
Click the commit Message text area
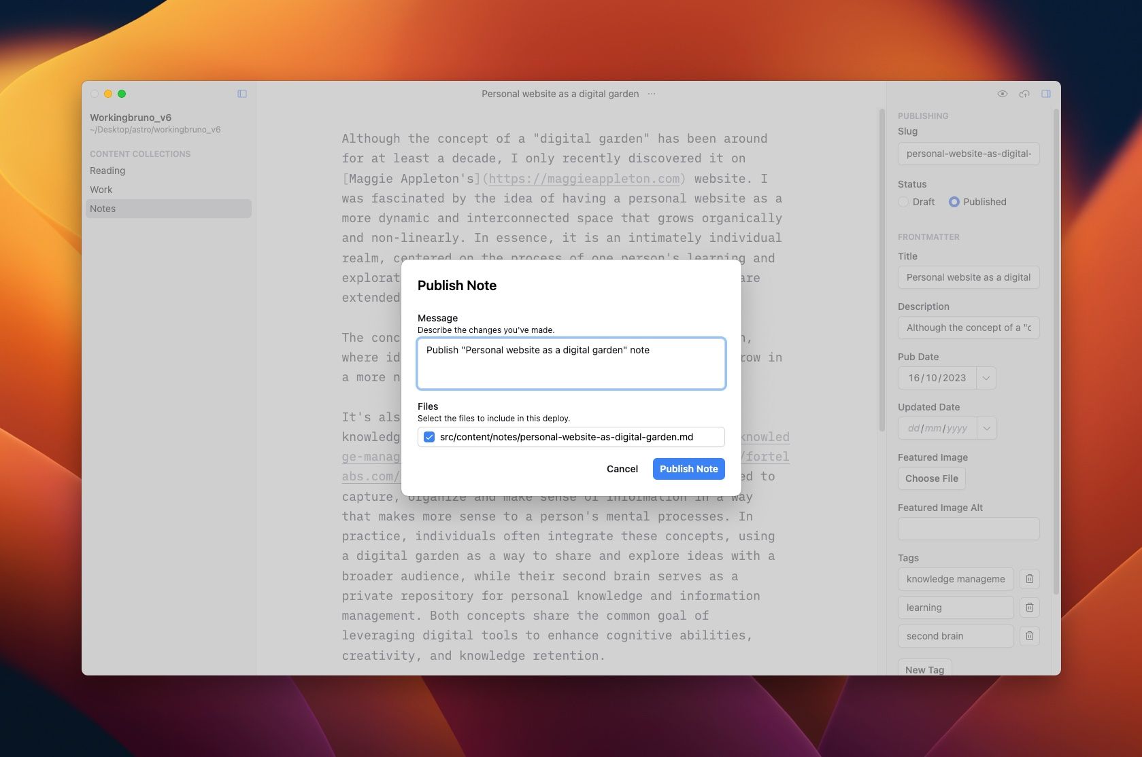[571, 364]
